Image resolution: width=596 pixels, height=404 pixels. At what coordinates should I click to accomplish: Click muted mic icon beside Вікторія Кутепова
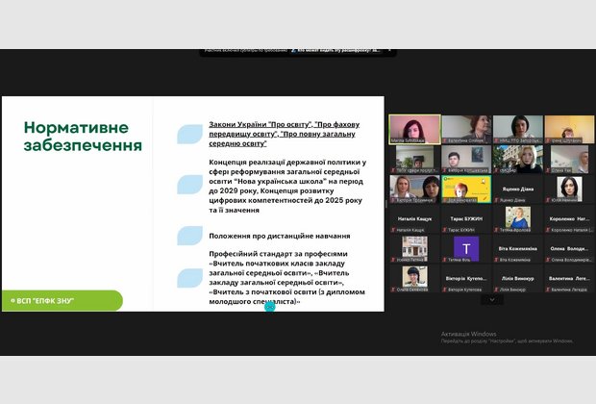click(444, 290)
